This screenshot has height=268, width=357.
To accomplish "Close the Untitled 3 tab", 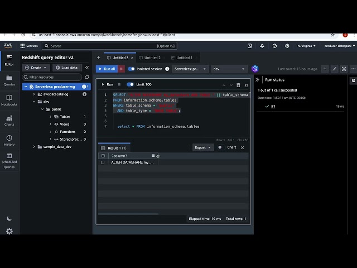I will (132, 58).
